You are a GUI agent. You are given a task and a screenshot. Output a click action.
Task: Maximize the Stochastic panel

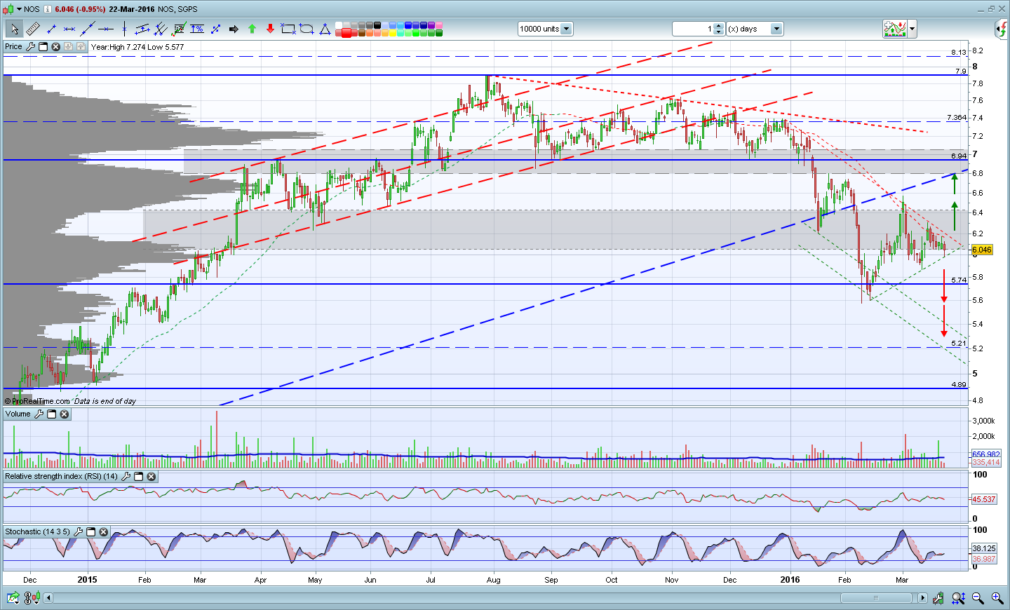[90, 532]
